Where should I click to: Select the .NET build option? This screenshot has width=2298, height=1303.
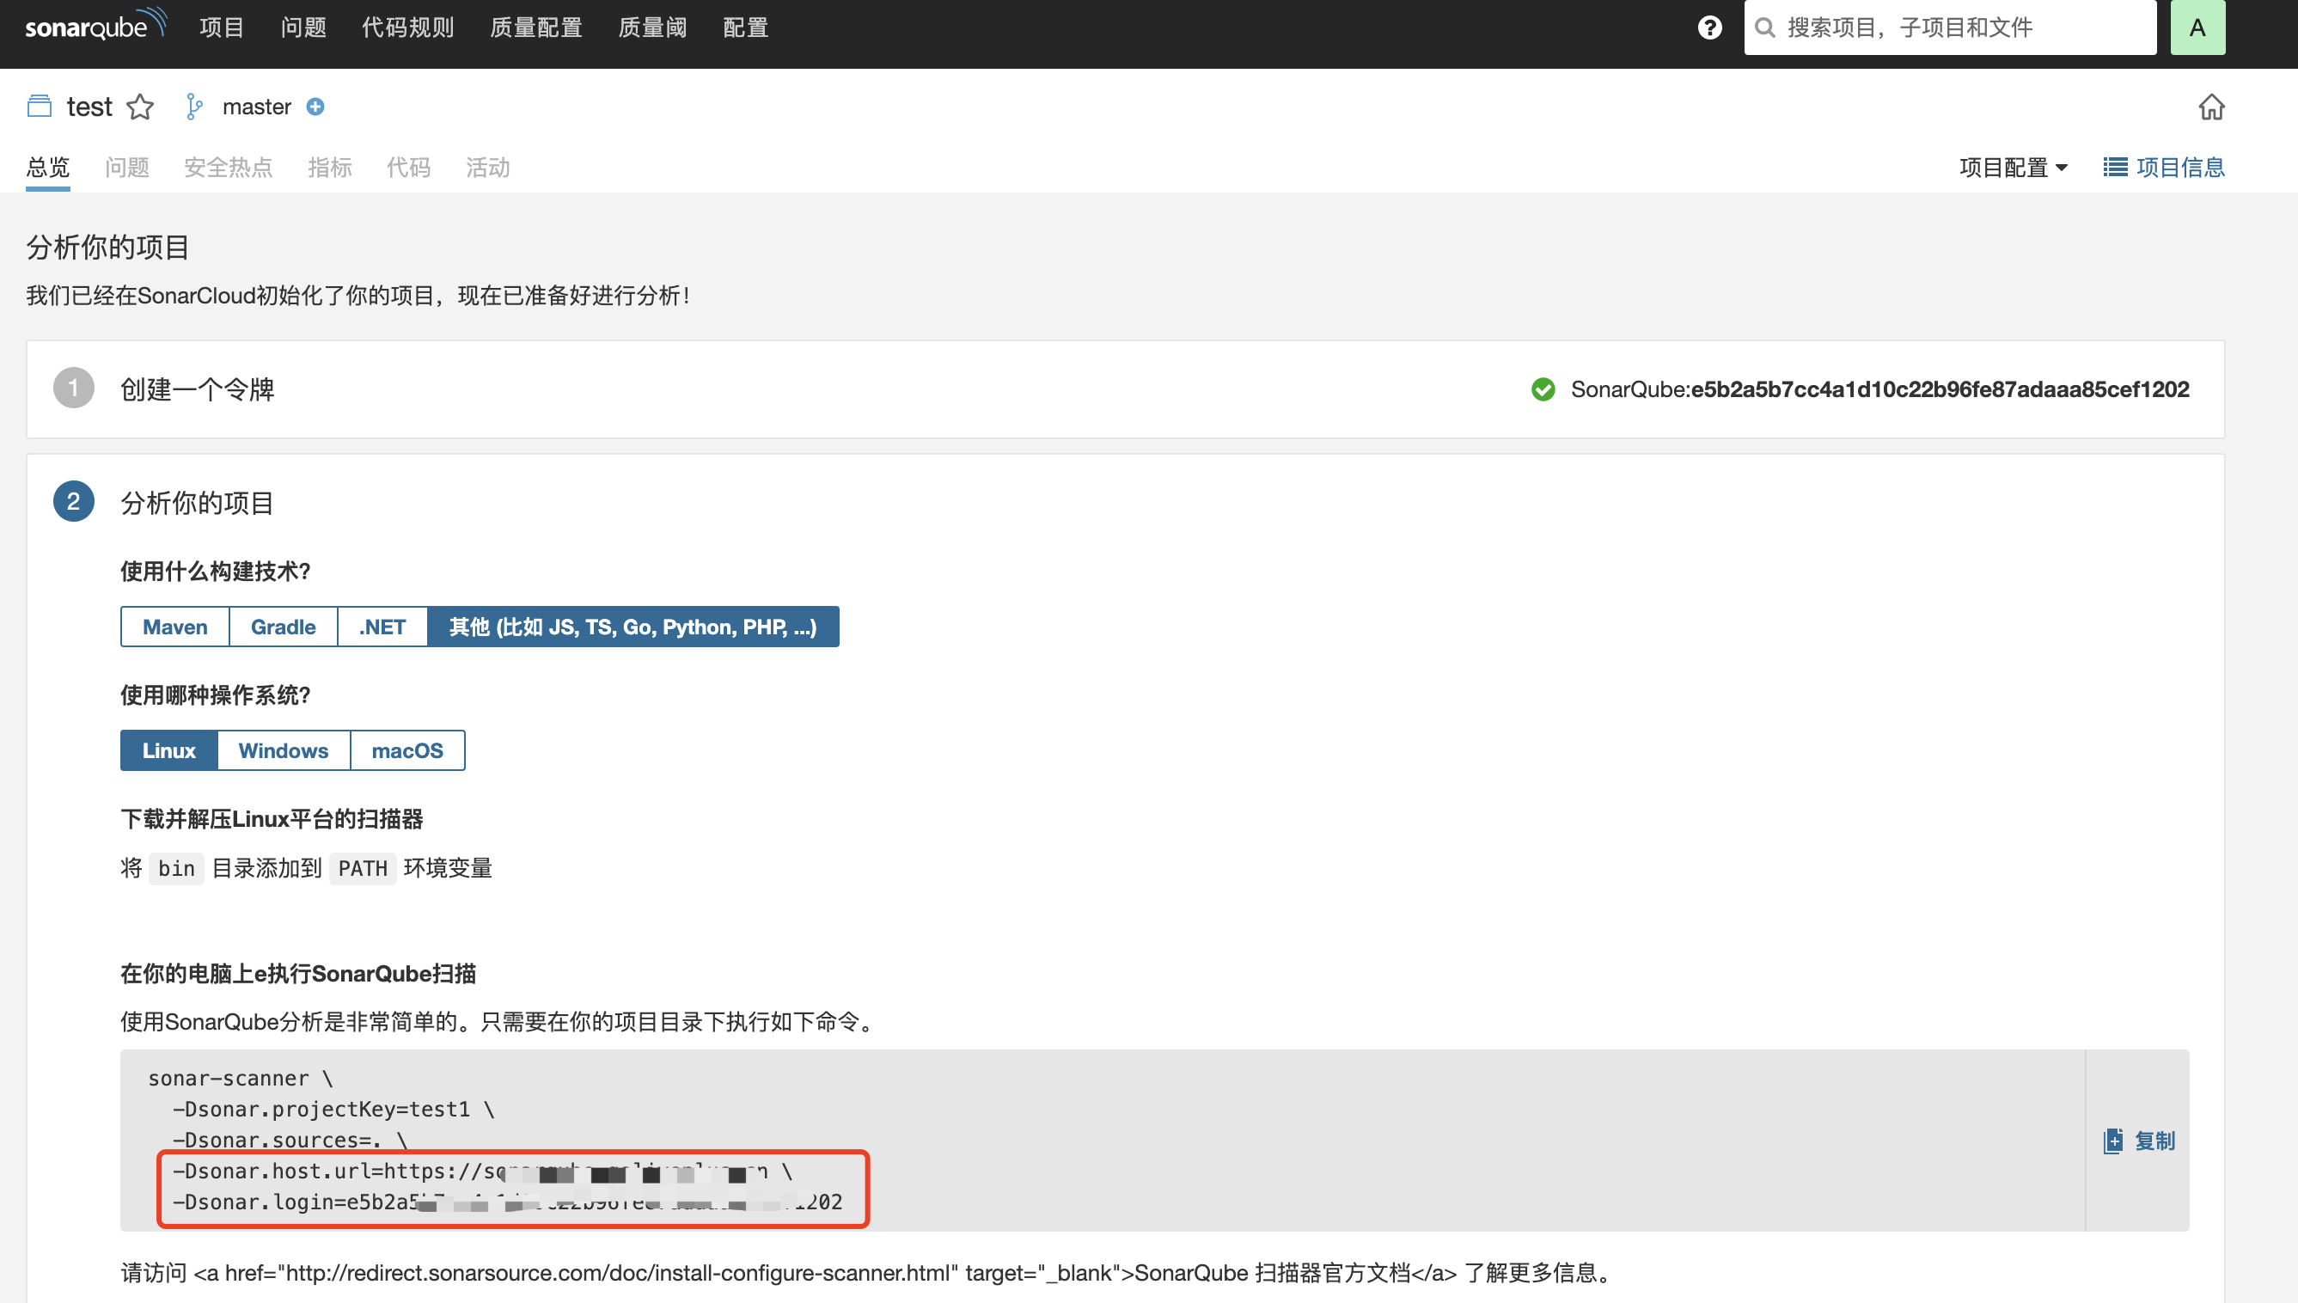point(382,627)
